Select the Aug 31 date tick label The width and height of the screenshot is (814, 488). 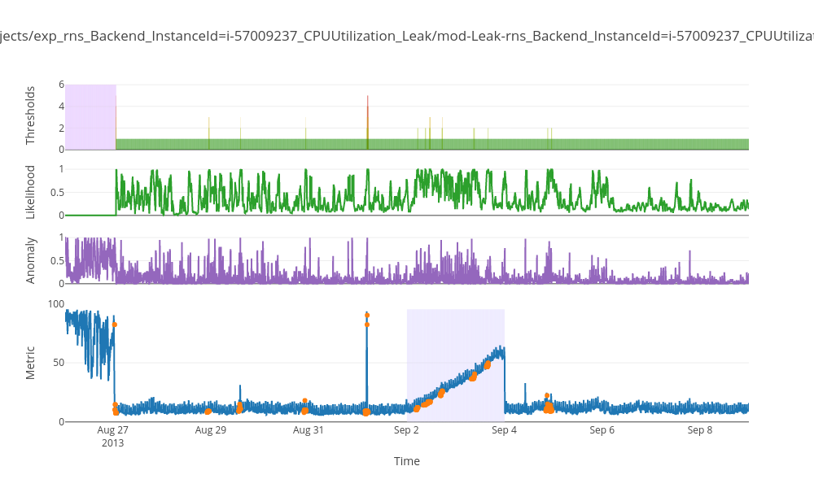pos(309,430)
